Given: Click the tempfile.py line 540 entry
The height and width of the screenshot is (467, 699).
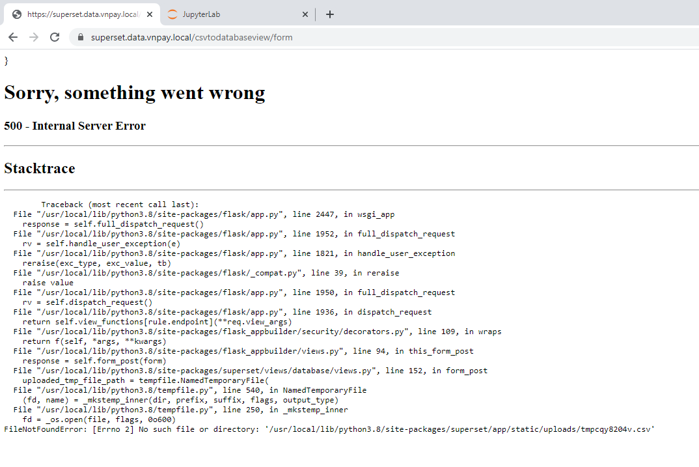Looking at the screenshot, I should (x=190, y=391).
